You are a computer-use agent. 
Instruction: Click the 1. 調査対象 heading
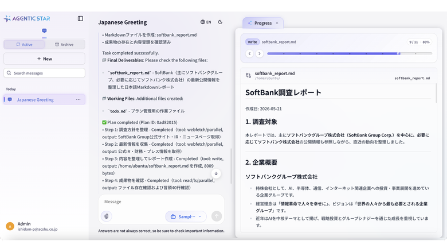click(x=261, y=122)
